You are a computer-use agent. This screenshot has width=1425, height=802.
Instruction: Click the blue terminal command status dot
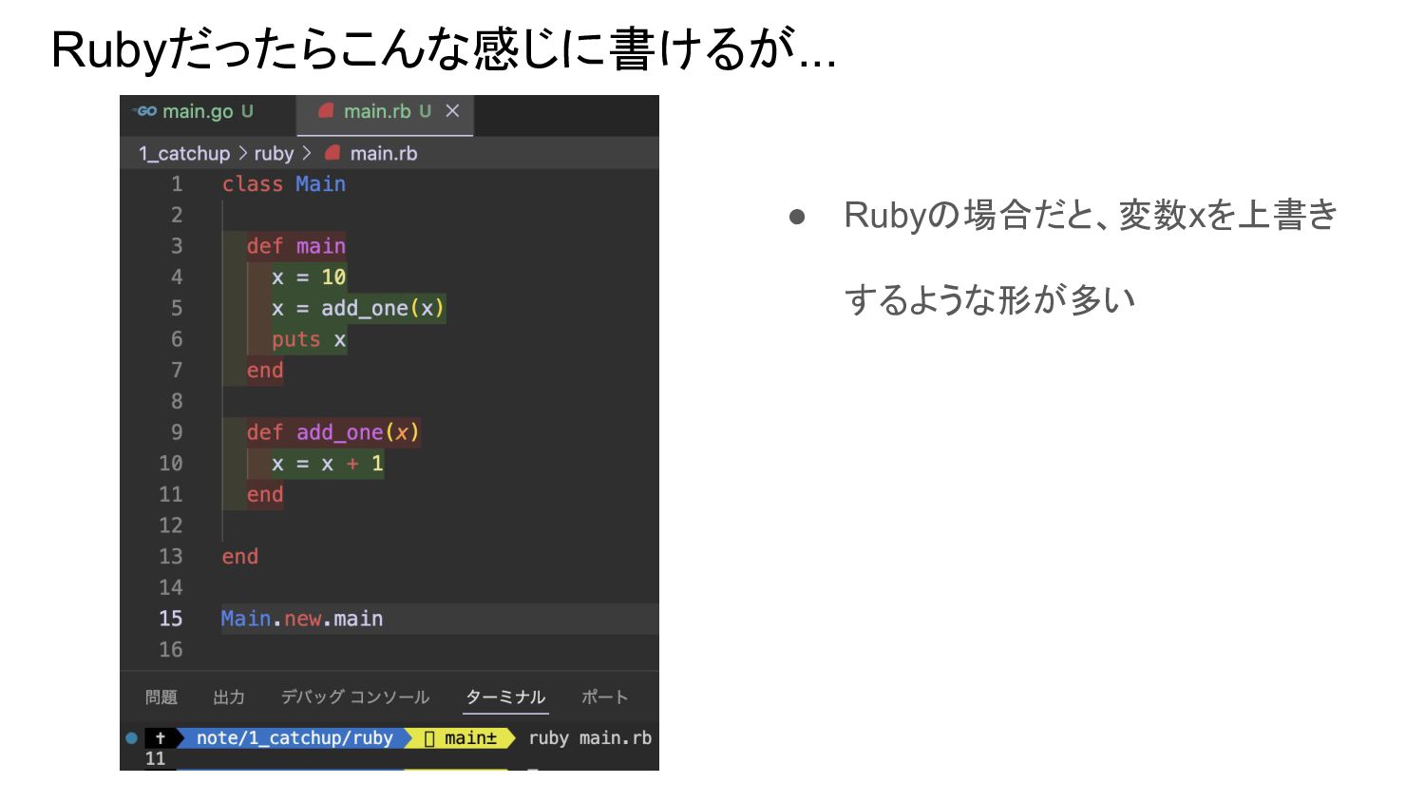132,738
